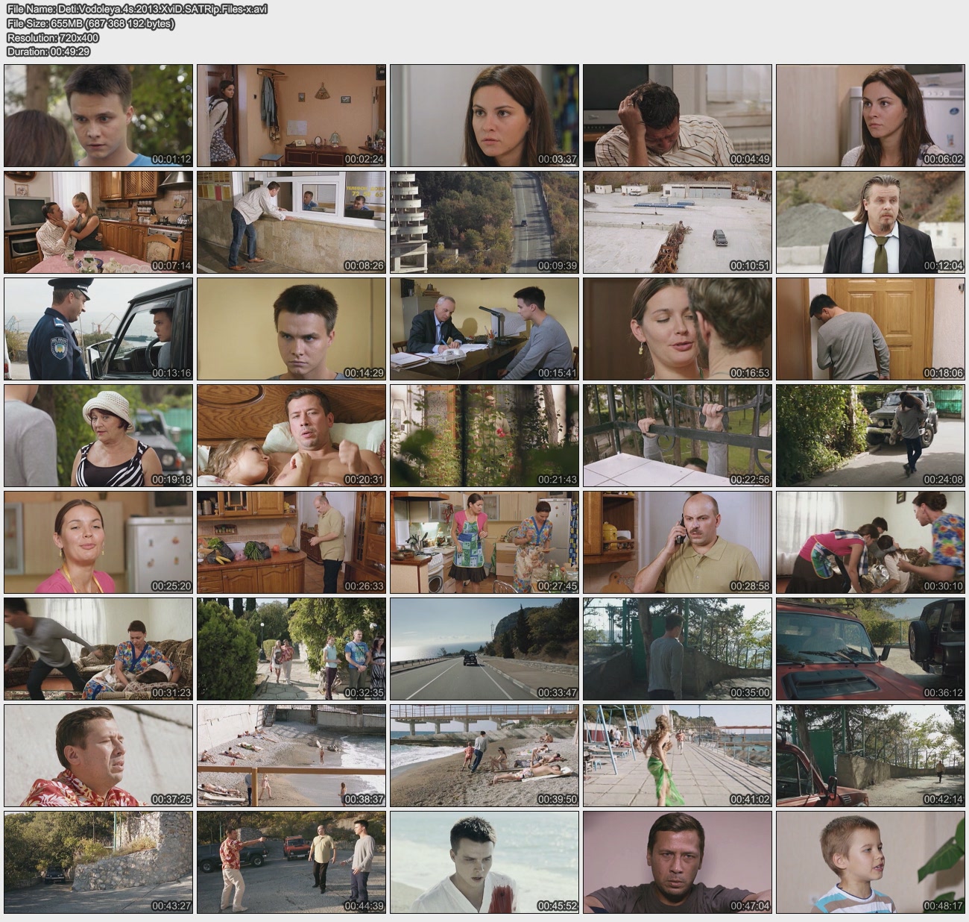Click the red car hood frame at 00:36:12
The width and height of the screenshot is (969, 922).
tap(870, 649)
